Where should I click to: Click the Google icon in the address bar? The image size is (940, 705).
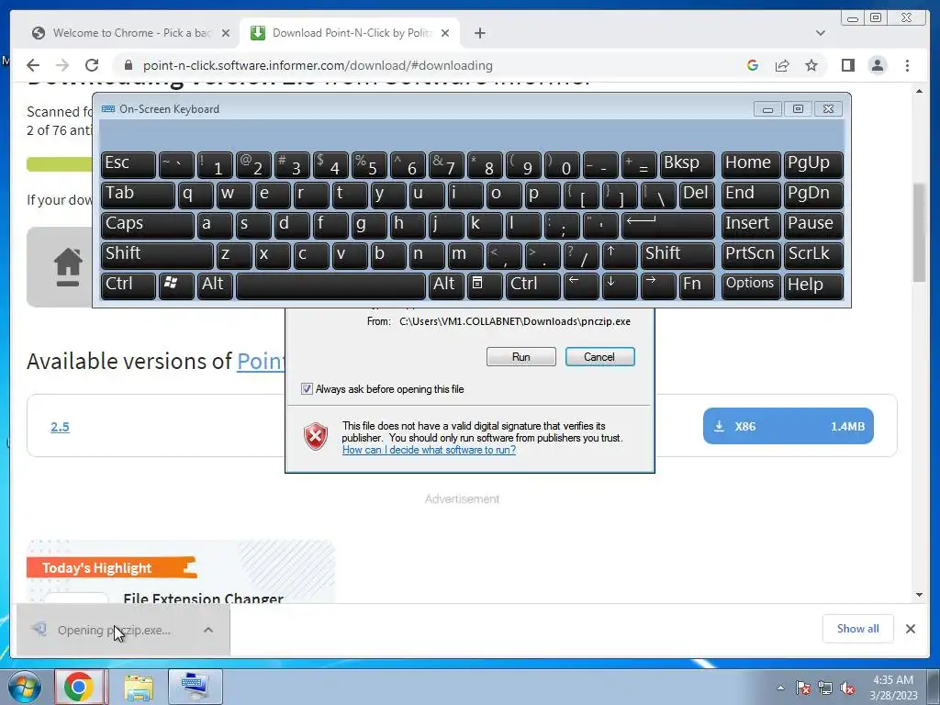pyautogui.click(x=753, y=65)
